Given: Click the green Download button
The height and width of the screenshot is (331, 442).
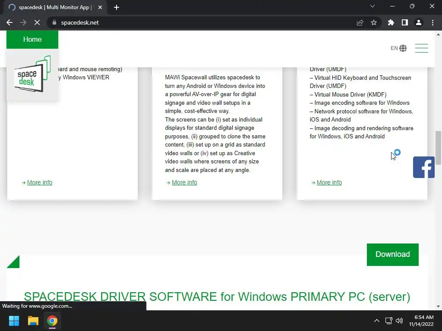Looking at the screenshot, I should pyautogui.click(x=393, y=254).
